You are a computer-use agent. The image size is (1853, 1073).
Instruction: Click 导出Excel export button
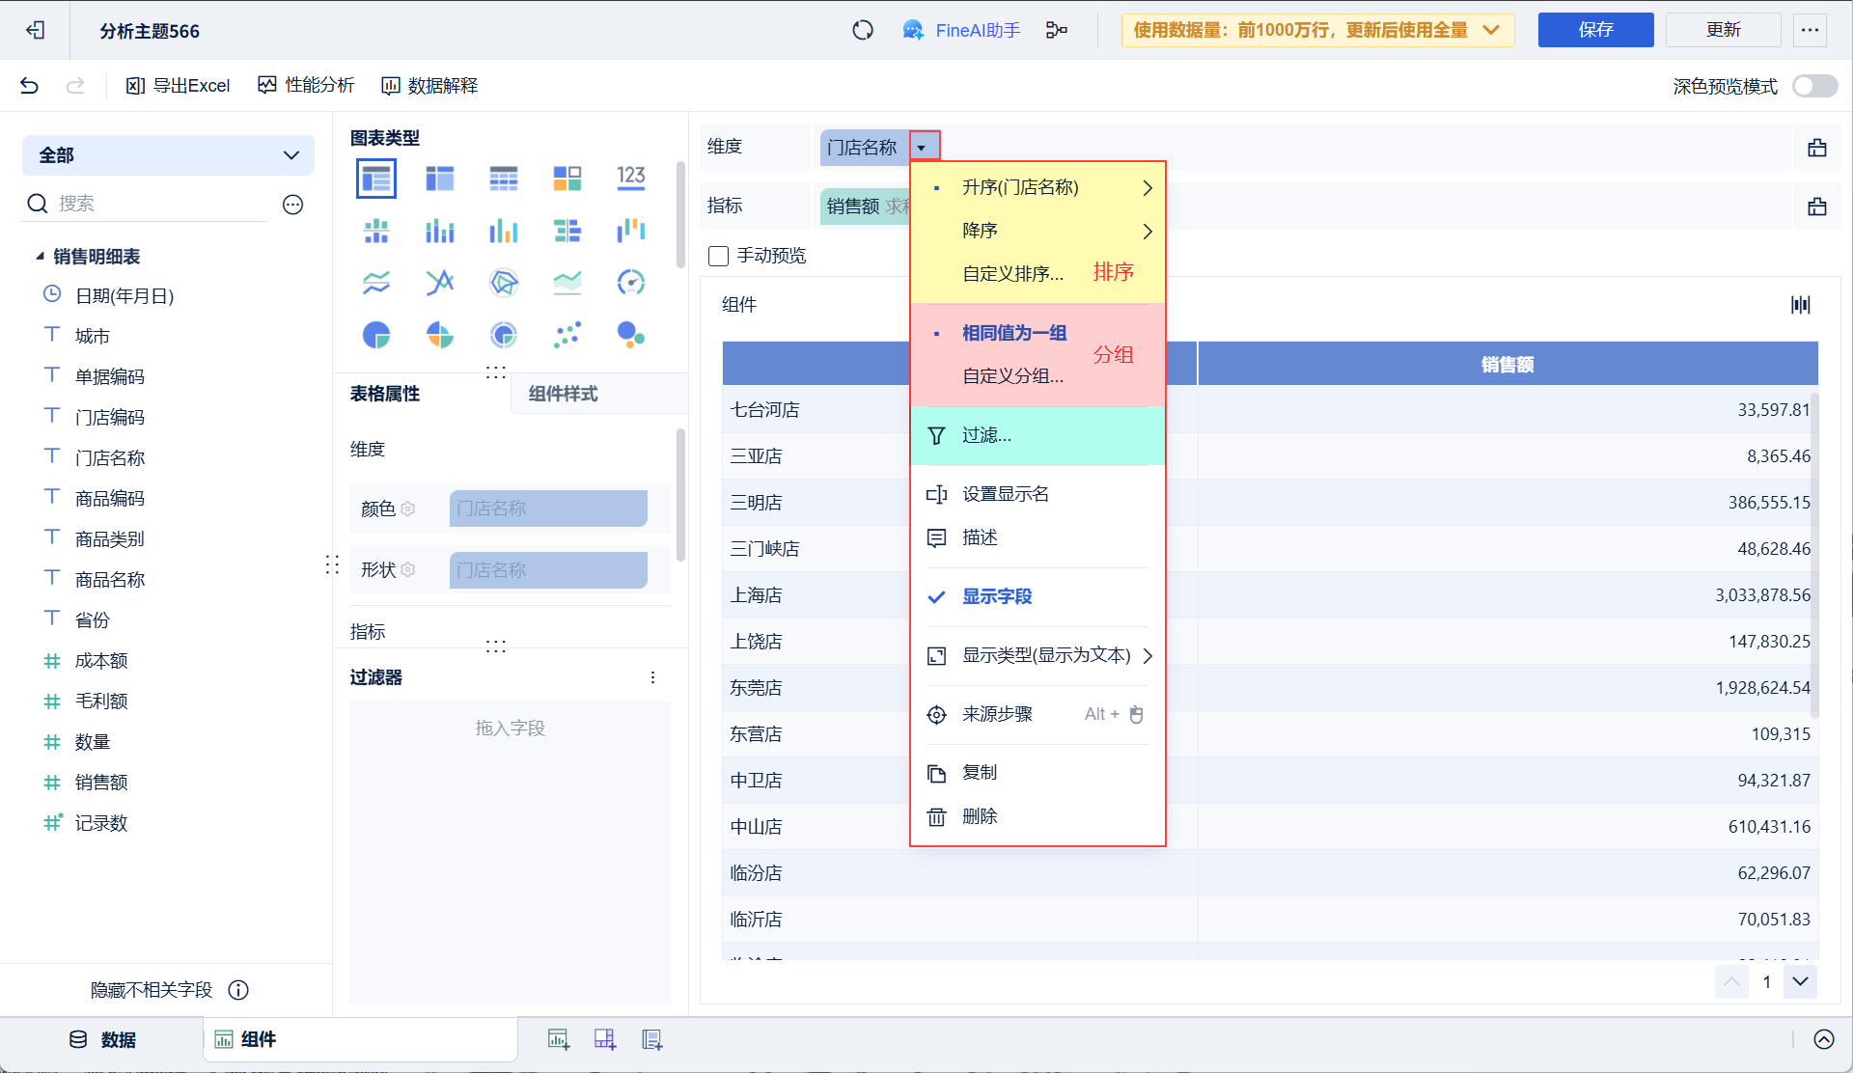pyautogui.click(x=179, y=86)
